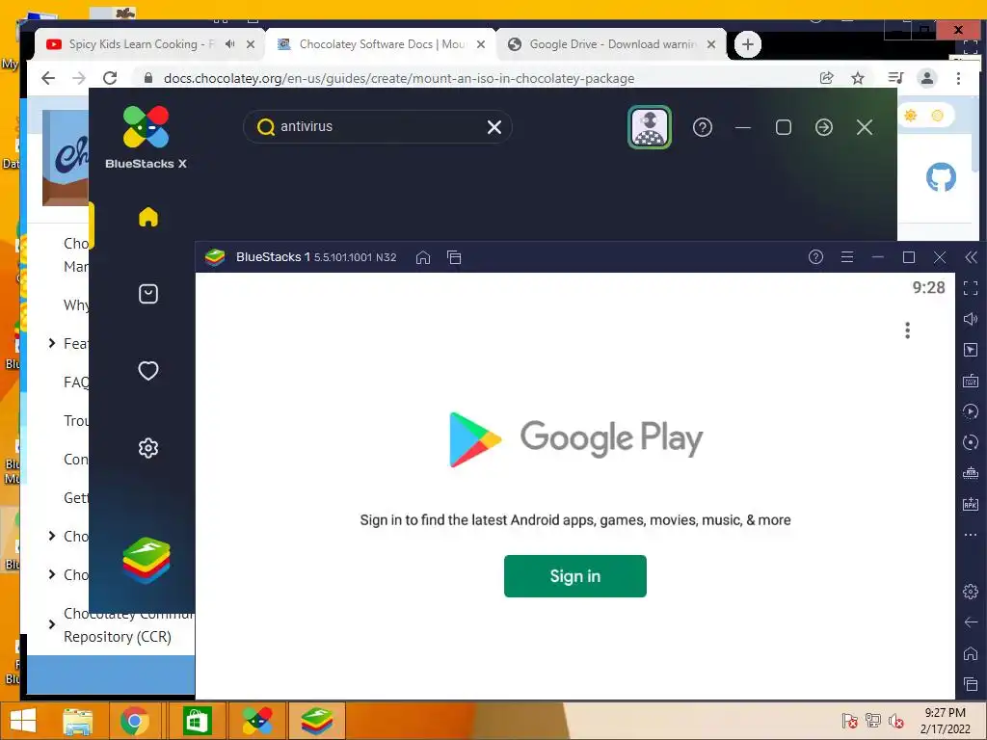This screenshot has width=987, height=740.
Task: Open Chrome three-dot menu
Action: coord(958,78)
